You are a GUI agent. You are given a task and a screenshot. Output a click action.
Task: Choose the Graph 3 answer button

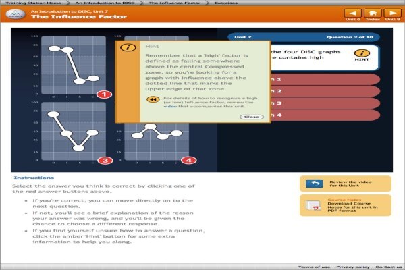click(x=325, y=103)
